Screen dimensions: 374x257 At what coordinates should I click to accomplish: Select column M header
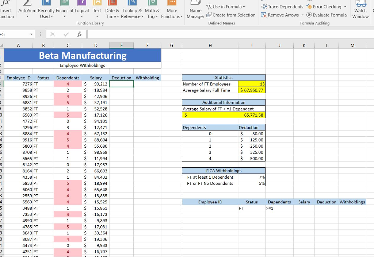click(352, 46)
